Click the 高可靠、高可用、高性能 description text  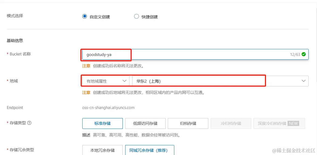tap(137, 135)
